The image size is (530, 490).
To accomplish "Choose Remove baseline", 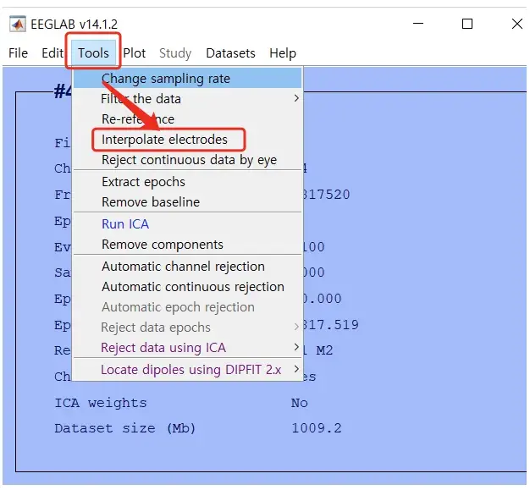I will point(151,202).
